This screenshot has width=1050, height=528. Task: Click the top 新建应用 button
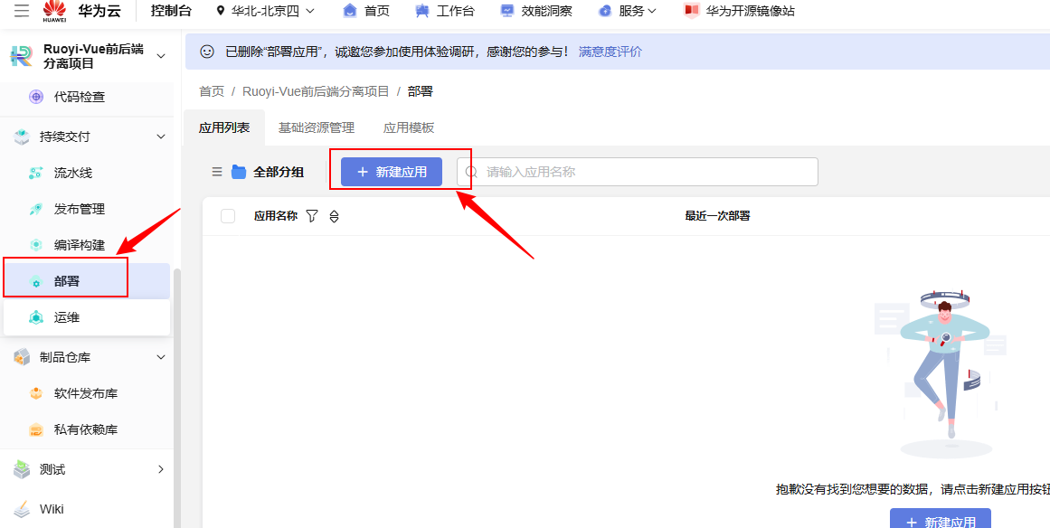pyautogui.click(x=391, y=172)
